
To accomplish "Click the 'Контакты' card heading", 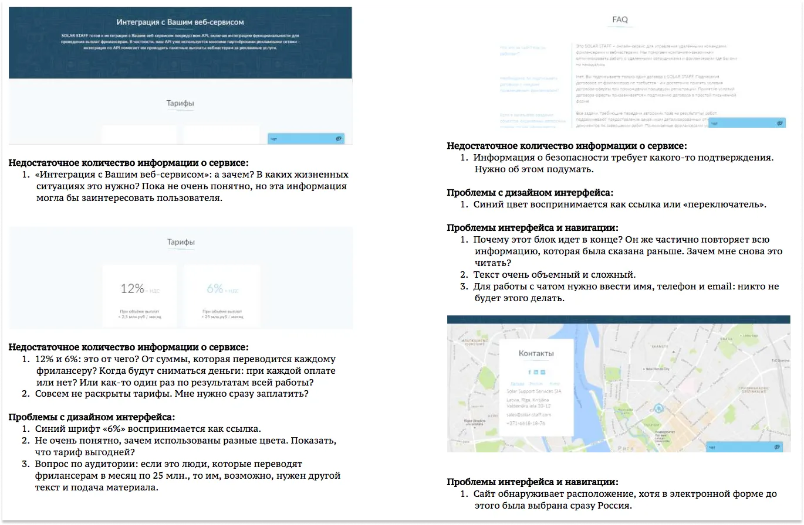I will coord(536,353).
